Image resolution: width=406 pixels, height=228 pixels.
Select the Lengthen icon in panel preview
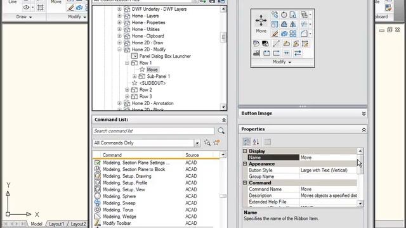277,44
